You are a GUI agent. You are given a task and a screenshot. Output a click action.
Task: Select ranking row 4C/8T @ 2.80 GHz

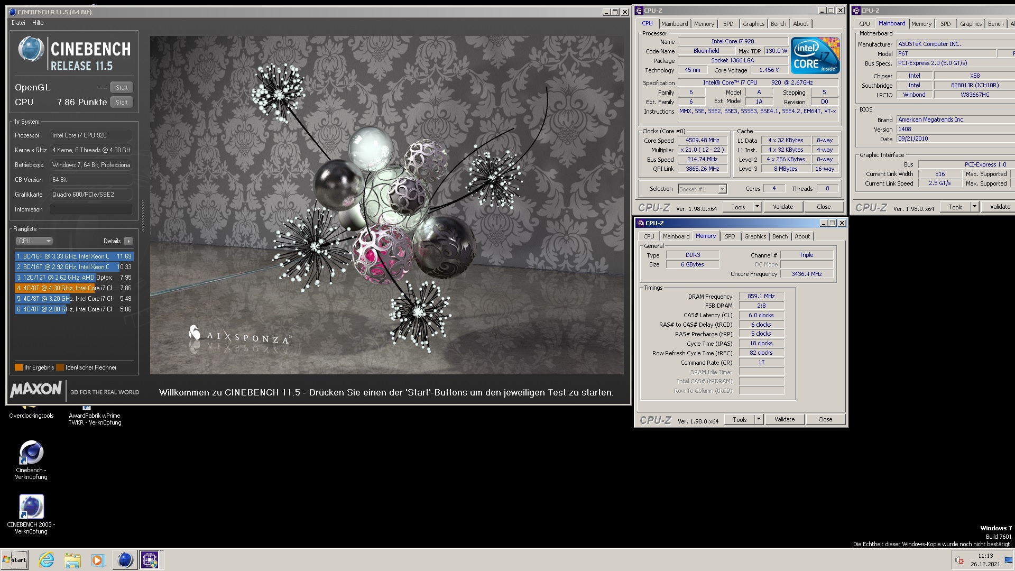(x=74, y=309)
